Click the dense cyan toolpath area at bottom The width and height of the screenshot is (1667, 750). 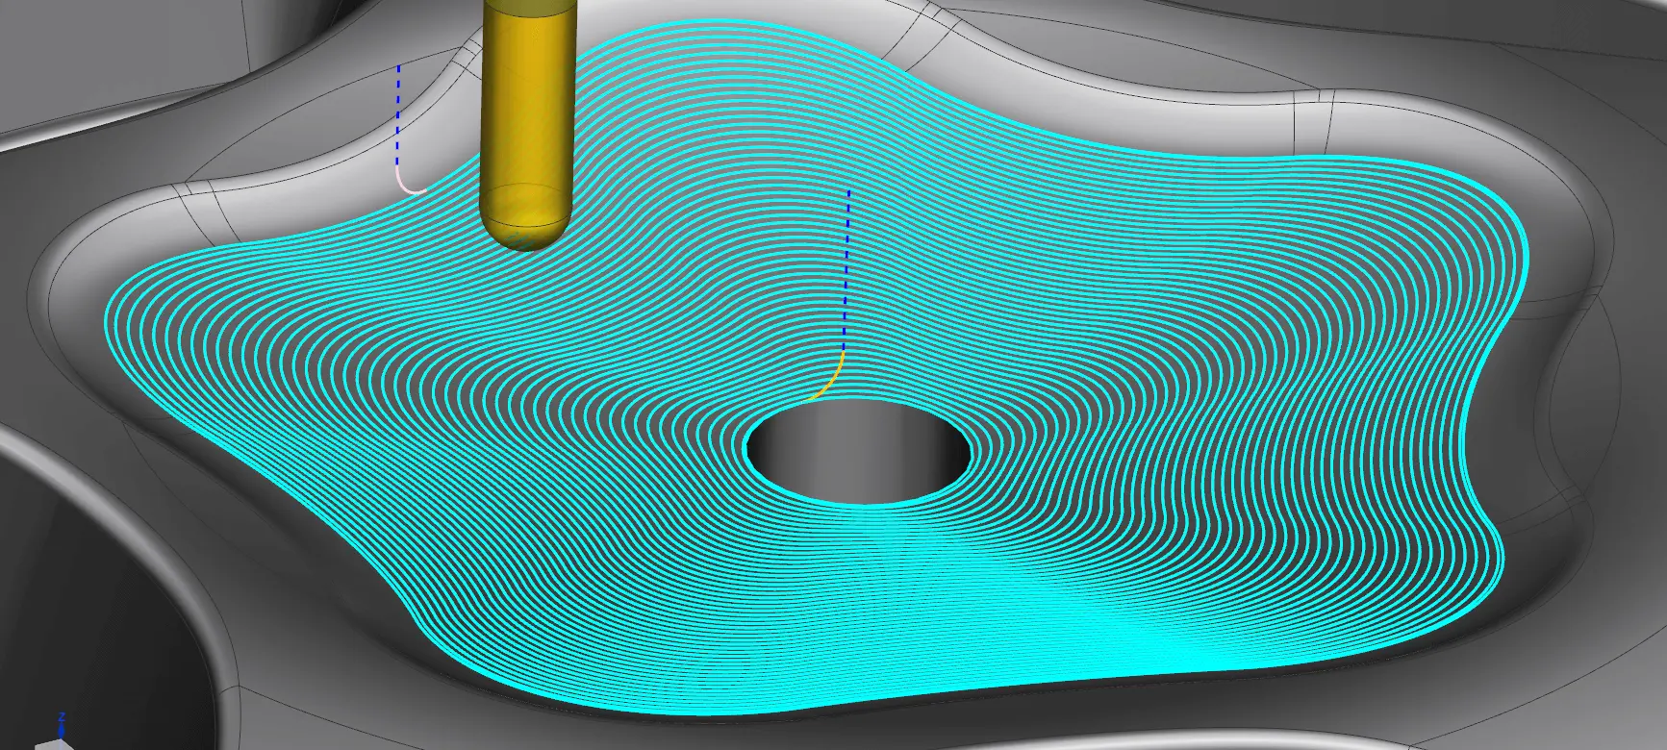pyautogui.click(x=1058, y=635)
